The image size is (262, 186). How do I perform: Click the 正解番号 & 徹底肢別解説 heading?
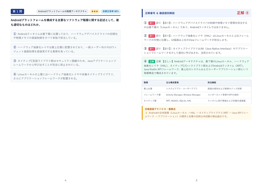(160, 13)
